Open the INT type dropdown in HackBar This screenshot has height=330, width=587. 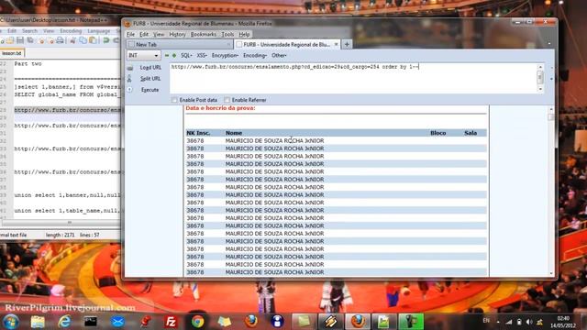click(144, 55)
